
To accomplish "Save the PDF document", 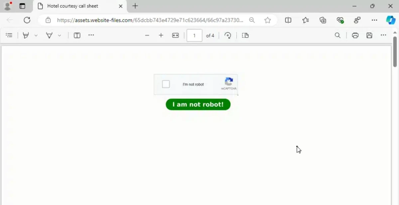I will click(x=369, y=35).
